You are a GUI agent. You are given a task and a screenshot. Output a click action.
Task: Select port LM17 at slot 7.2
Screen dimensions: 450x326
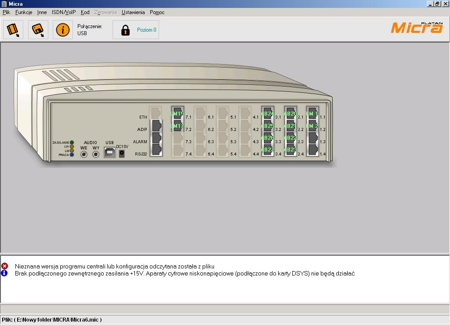click(178, 125)
